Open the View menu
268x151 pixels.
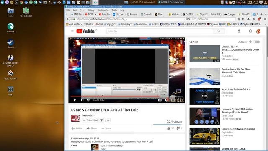pos(82,10)
